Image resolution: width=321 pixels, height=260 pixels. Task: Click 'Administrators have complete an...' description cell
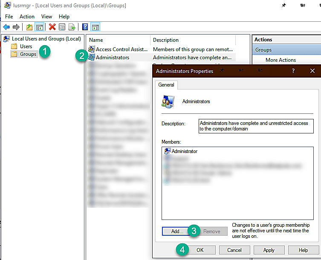(192, 58)
